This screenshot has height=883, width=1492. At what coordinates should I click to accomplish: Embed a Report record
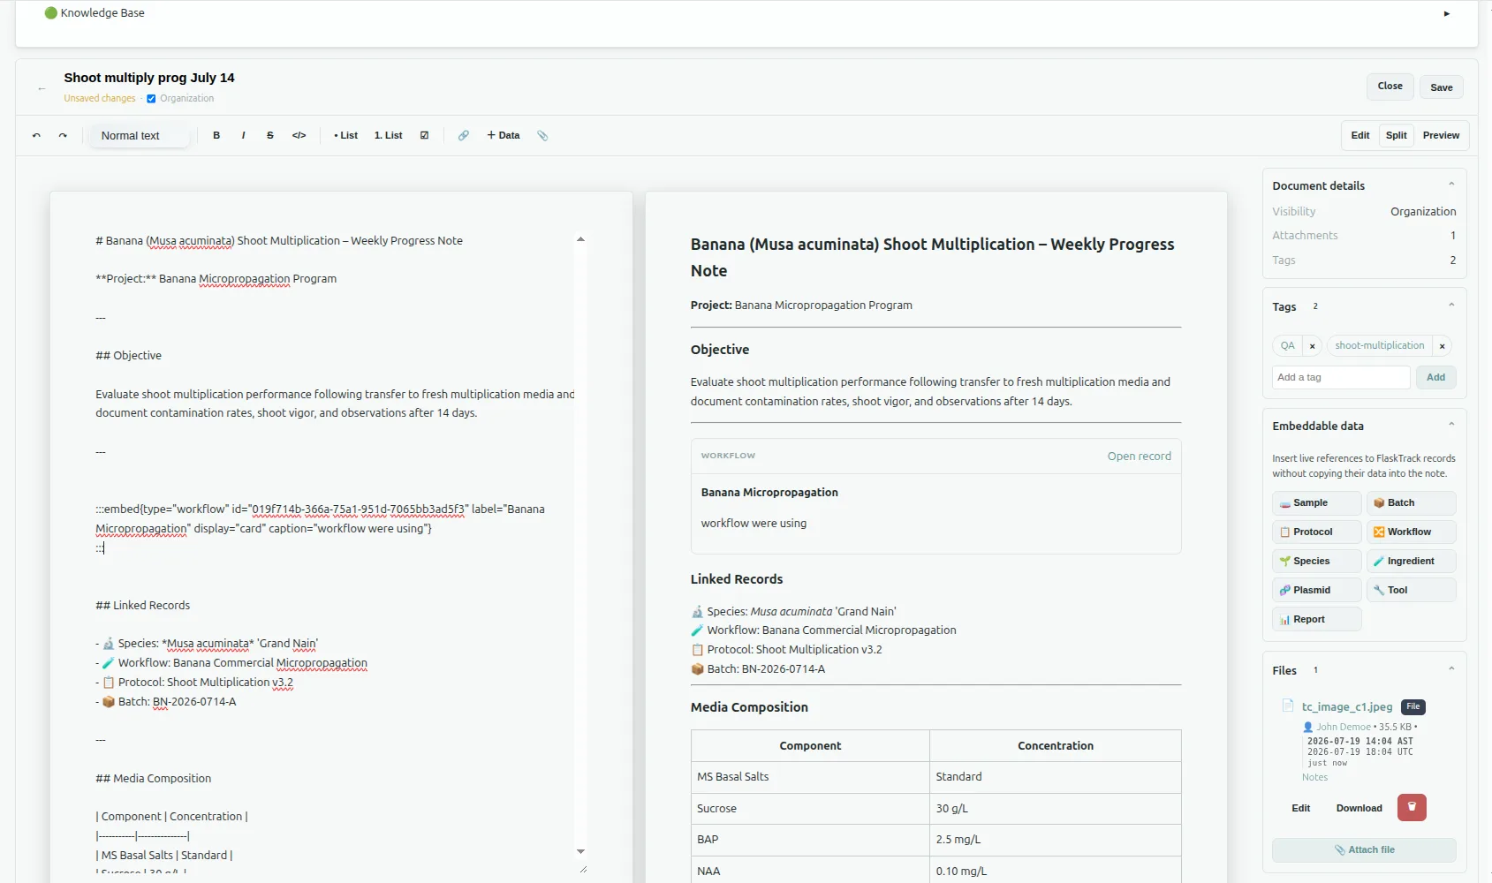point(1316,620)
